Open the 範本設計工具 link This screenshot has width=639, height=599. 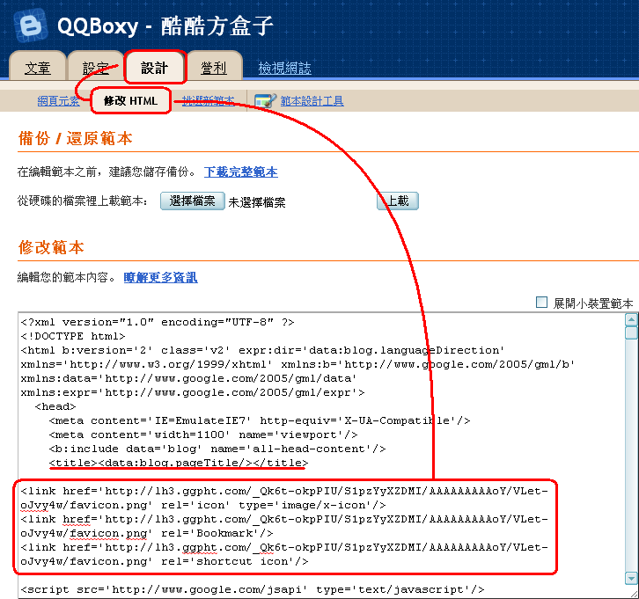pos(312,100)
